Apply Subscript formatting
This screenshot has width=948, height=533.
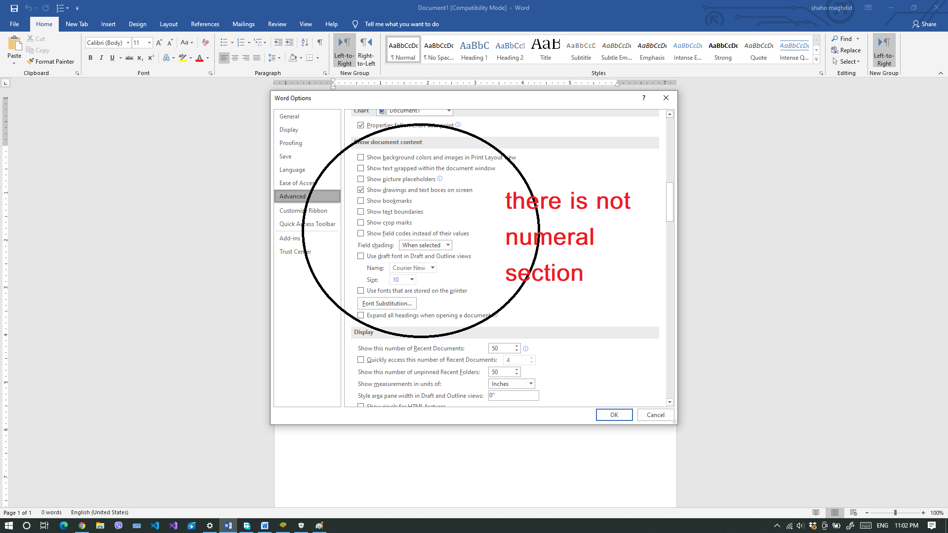[x=140, y=58]
